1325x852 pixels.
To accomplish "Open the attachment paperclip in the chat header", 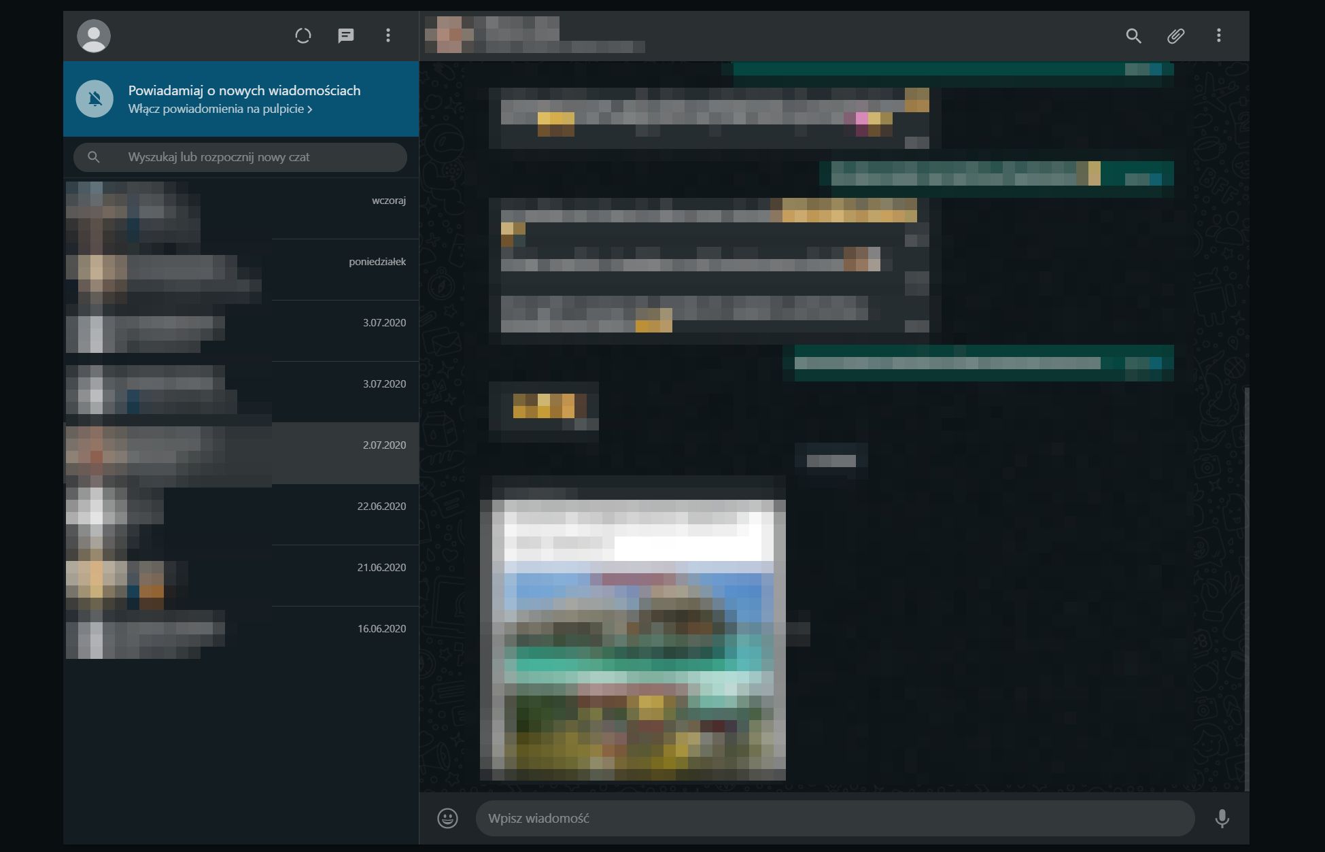I will click(x=1176, y=36).
